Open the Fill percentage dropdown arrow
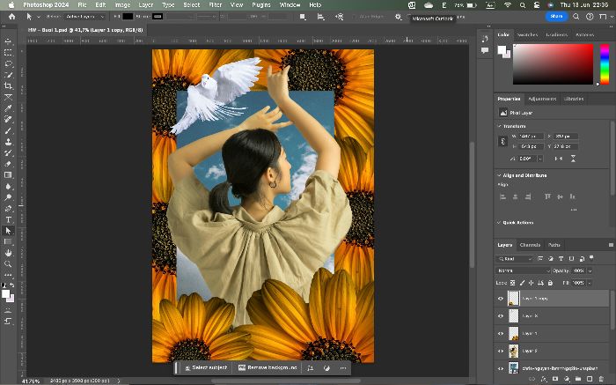The height and width of the screenshot is (385, 616). (x=590, y=283)
